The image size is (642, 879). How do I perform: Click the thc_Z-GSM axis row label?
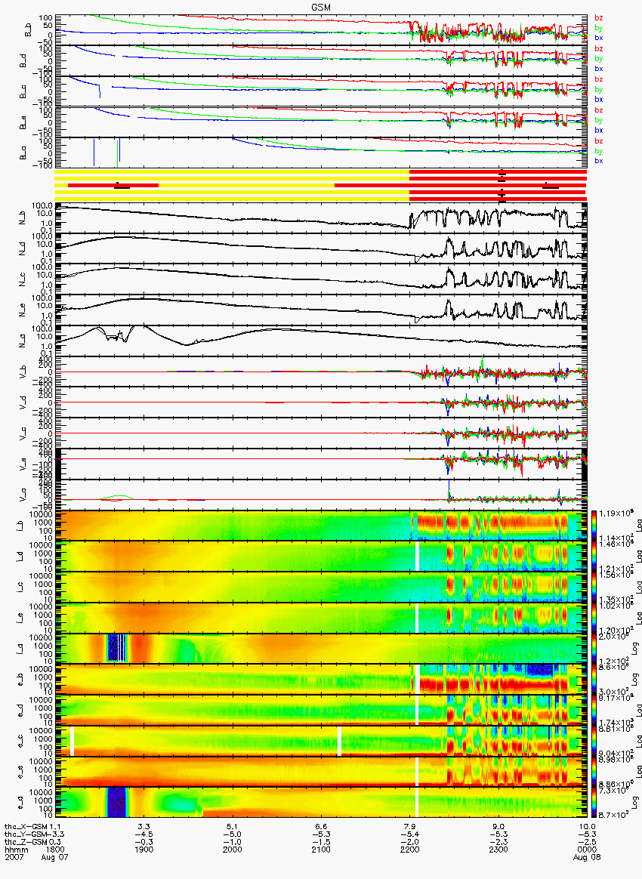point(26,842)
